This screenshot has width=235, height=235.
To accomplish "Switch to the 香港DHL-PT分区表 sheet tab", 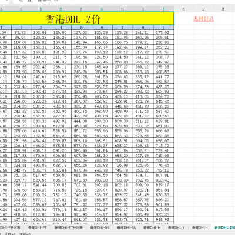I will [x=68, y=227].
